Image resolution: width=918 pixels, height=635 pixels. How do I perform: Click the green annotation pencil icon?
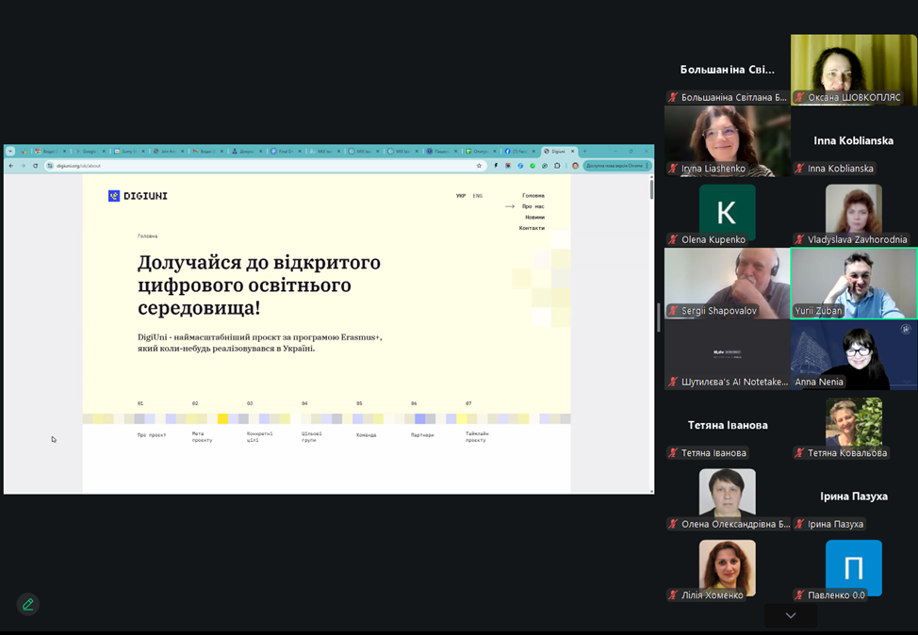27,605
